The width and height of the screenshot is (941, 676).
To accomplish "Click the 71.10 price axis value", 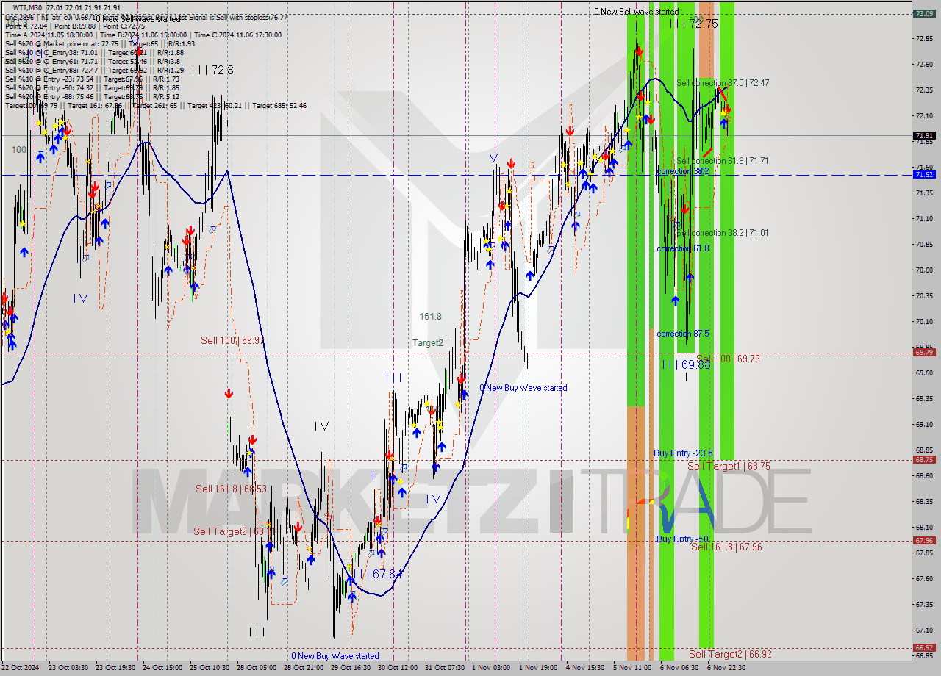I will tap(923, 218).
